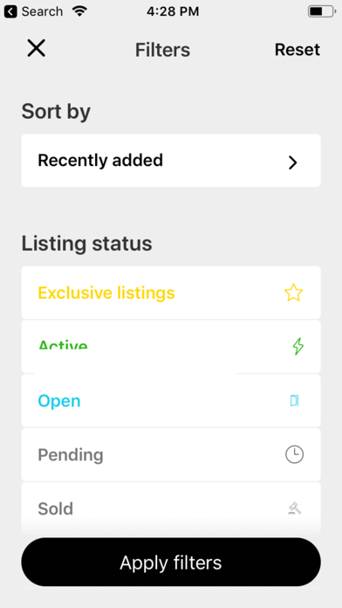This screenshot has width=342, height=608.
Task: Toggle the Active listing status
Action: tap(171, 346)
